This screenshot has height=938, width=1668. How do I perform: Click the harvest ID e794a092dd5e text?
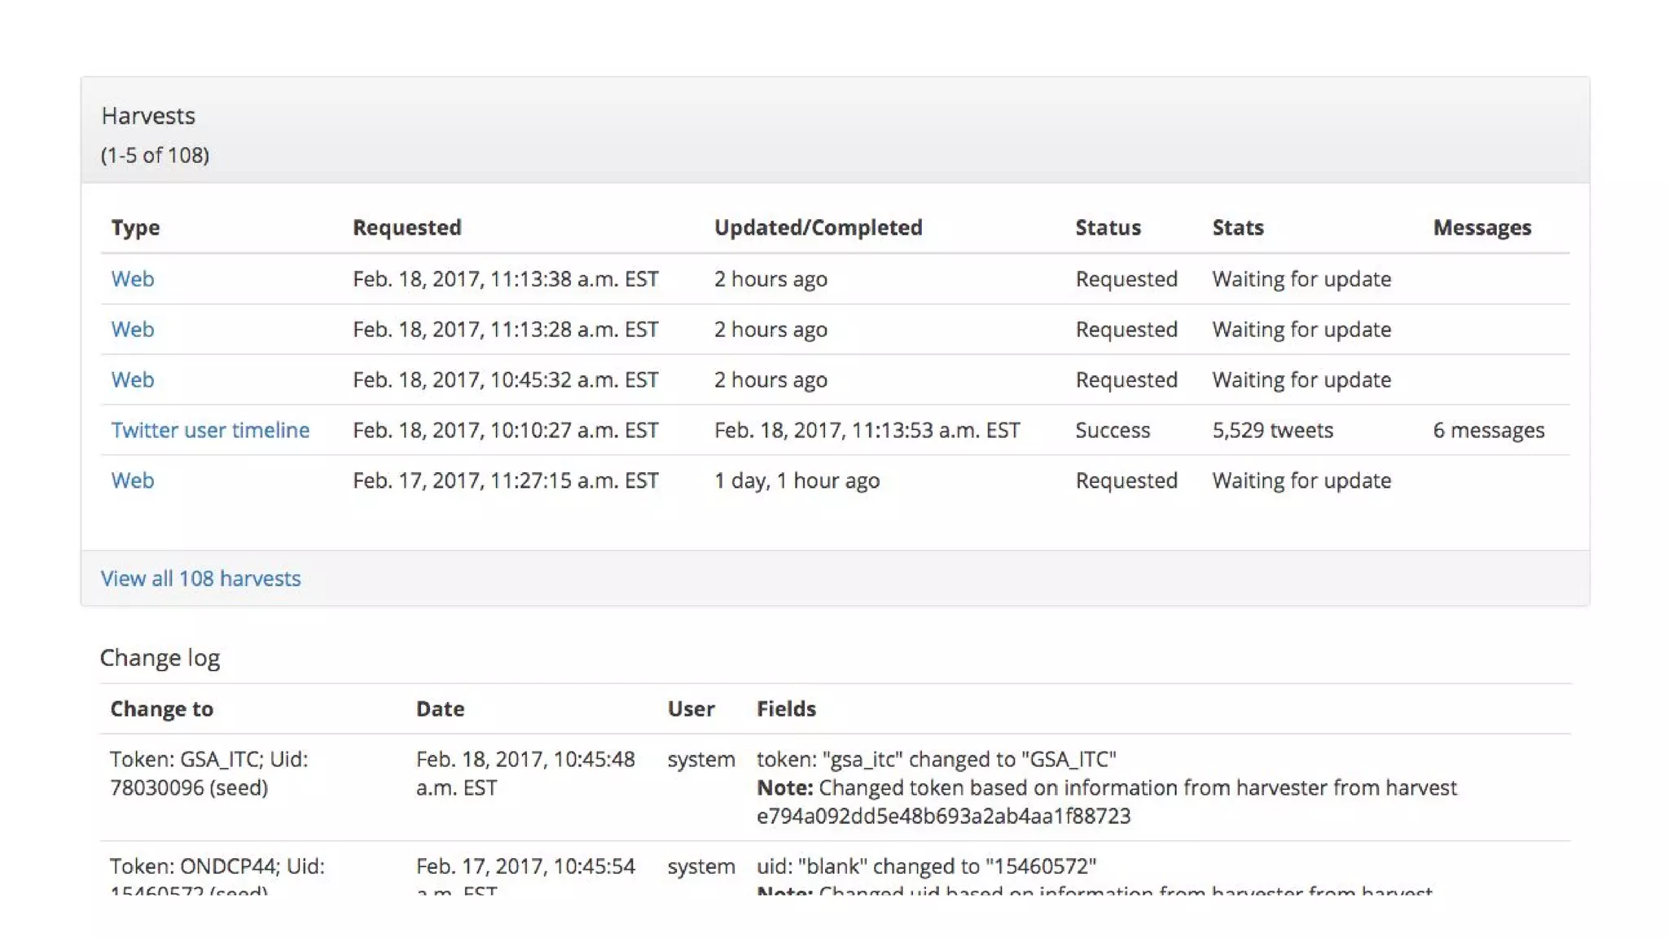pos(943,816)
